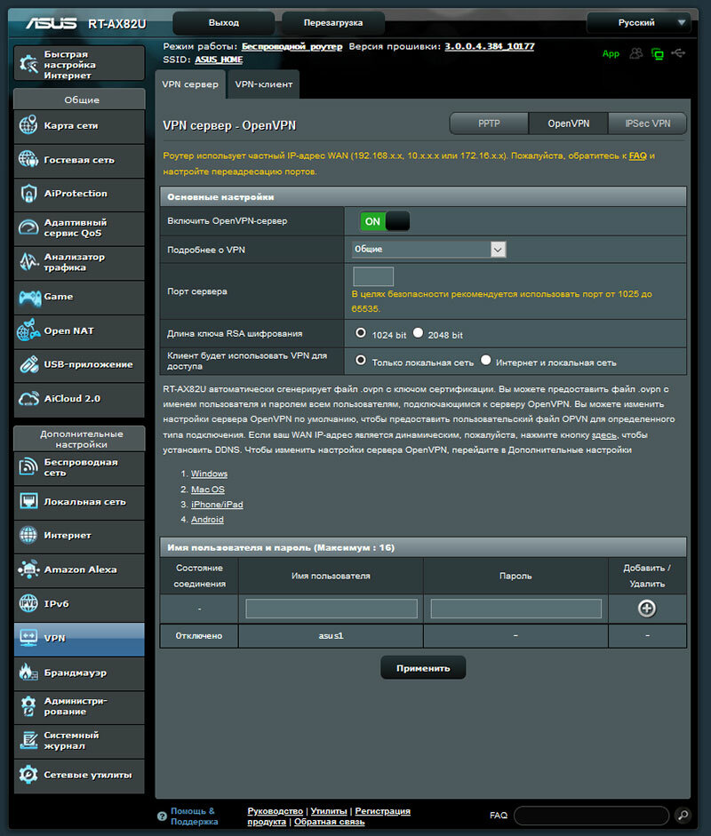Click the server port input field
The width and height of the screenshot is (711, 836).
(x=373, y=276)
